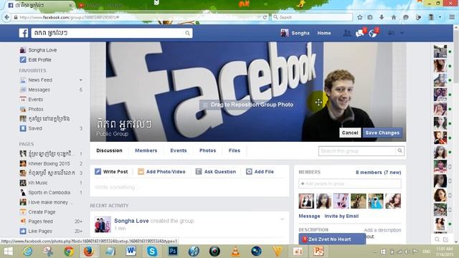Click Firefox back button
Screen dimensions: 459x258
tap(7, 17)
